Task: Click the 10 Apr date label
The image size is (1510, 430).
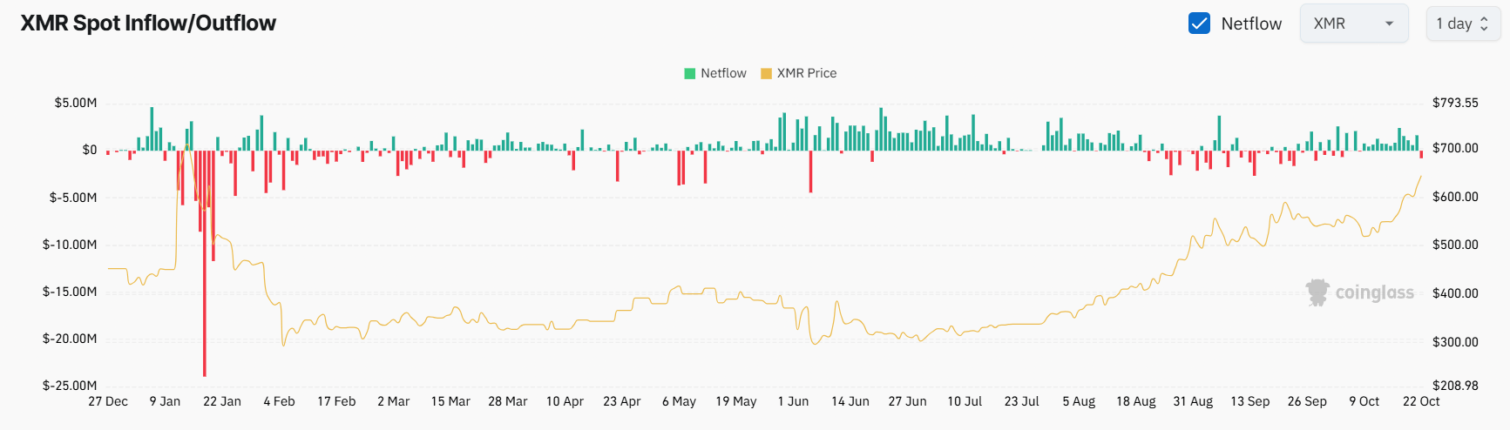Action: (565, 401)
